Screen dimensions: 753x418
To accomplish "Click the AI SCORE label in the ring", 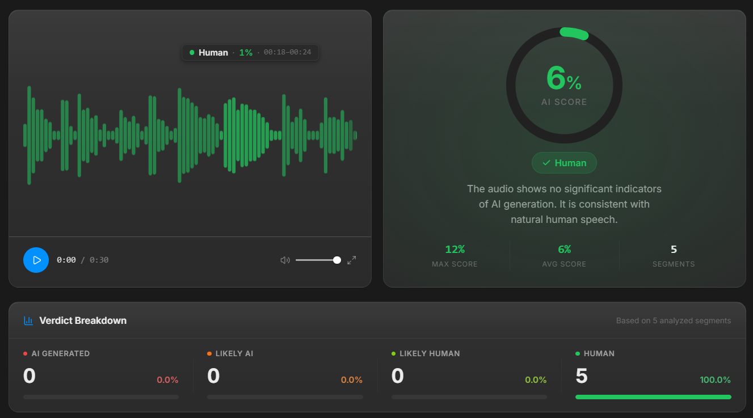I will tap(564, 102).
